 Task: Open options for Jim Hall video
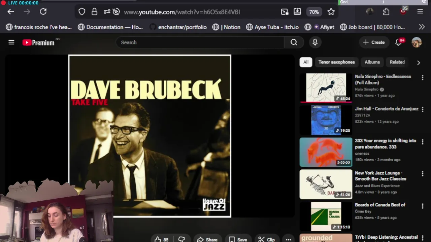pyautogui.click(x=422, y=110)
